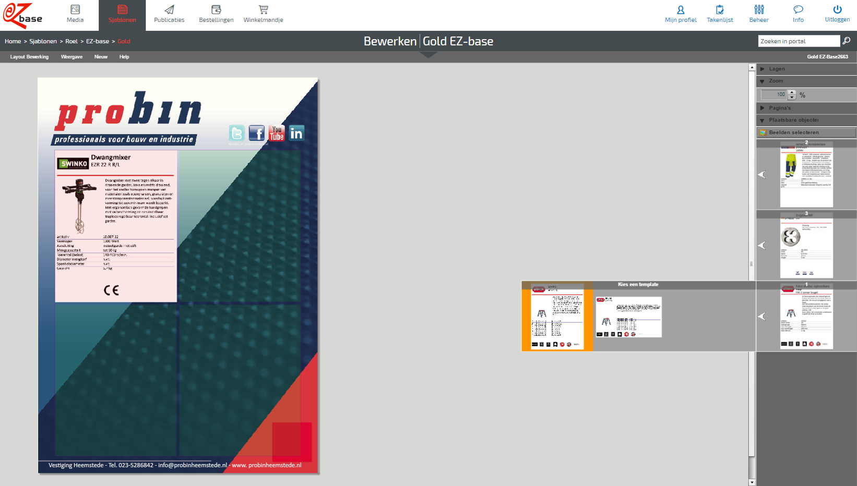This screenshot has height=486, width=857.
Task: Select the step stool object thumbnail 1
Action: pos(806,316)
